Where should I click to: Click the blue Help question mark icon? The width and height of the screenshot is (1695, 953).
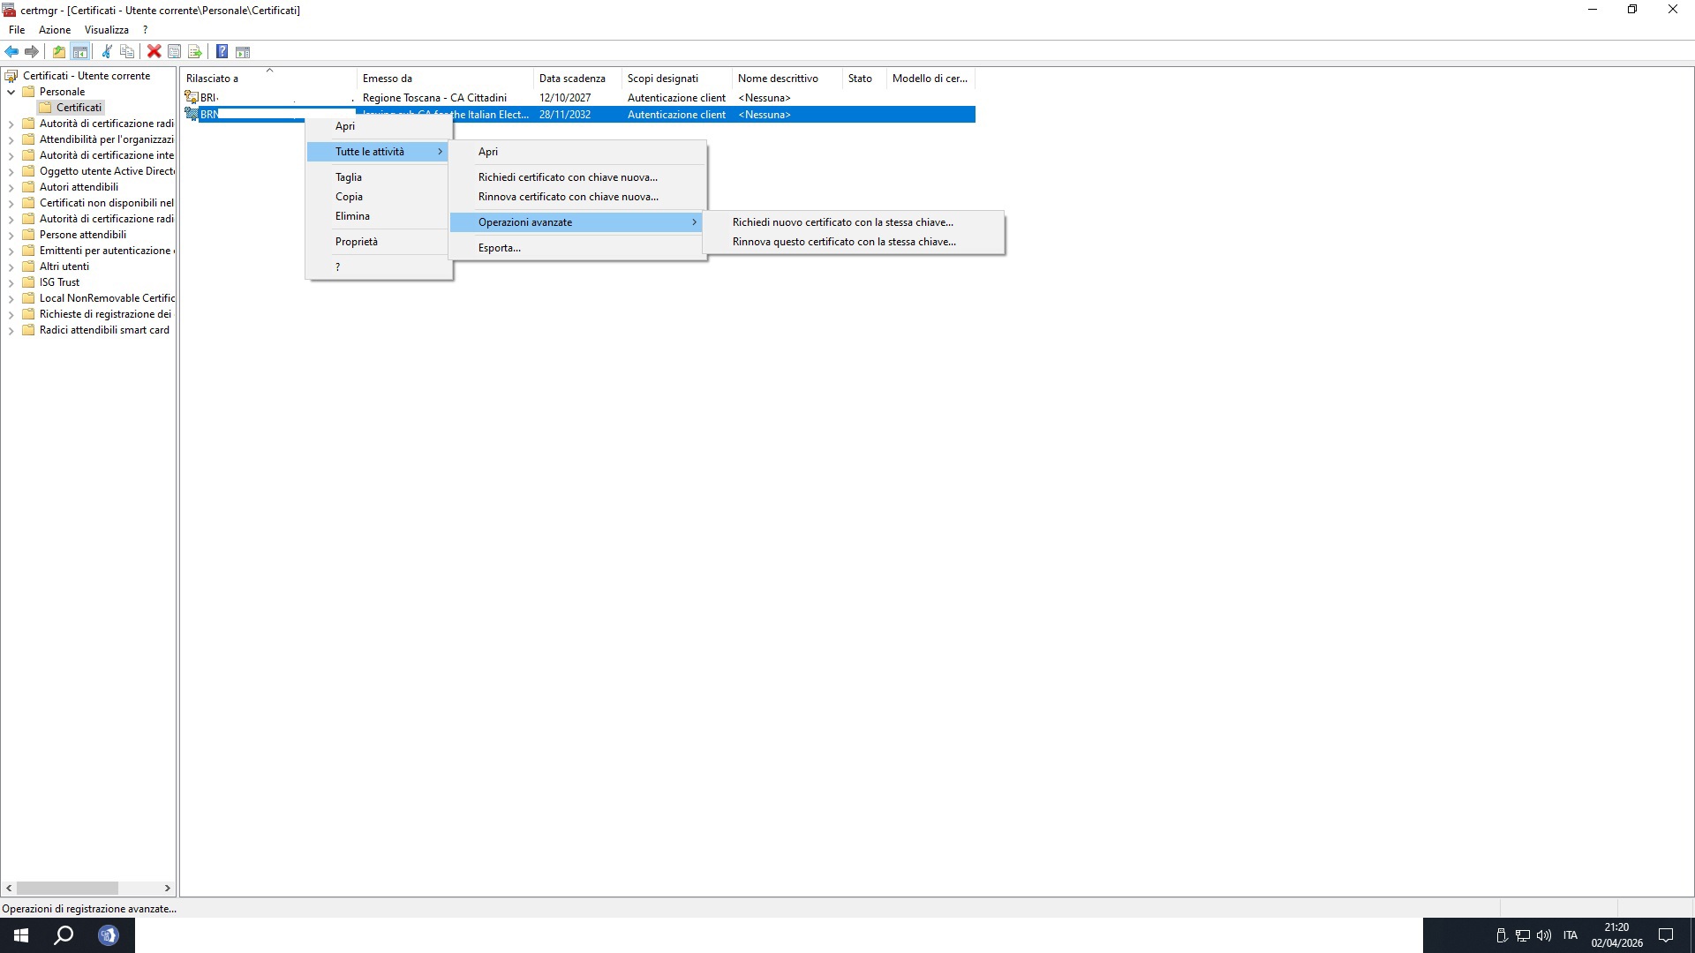[222, 52]
